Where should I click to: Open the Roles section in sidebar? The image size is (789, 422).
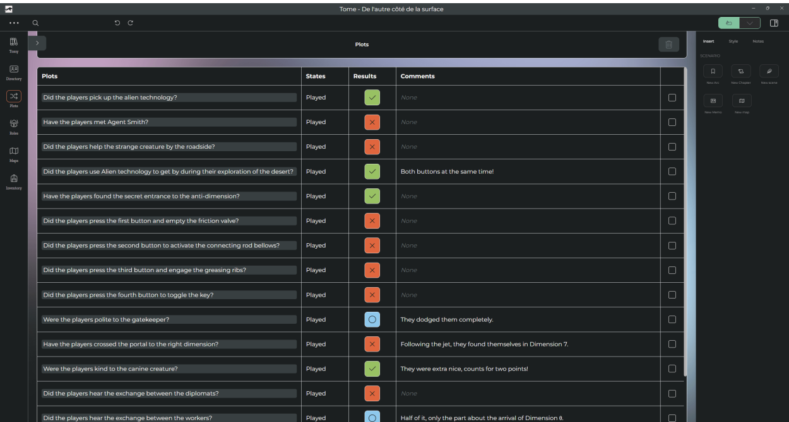point(14,126)
